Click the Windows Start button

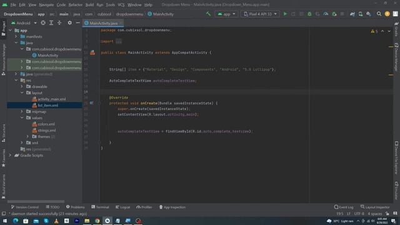5,221
